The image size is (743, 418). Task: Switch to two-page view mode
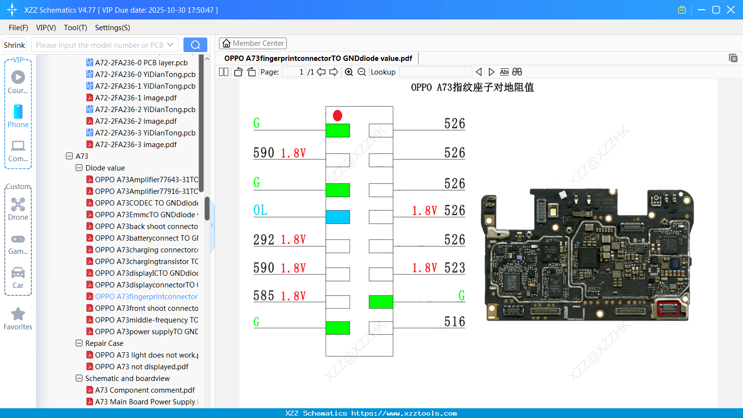pyautogui.click(x=223, y=72)
